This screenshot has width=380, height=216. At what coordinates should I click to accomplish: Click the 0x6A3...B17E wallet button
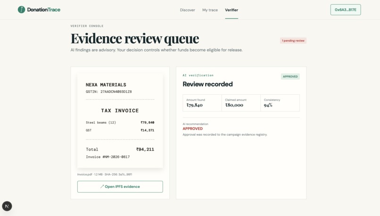(x=346, y=10)
